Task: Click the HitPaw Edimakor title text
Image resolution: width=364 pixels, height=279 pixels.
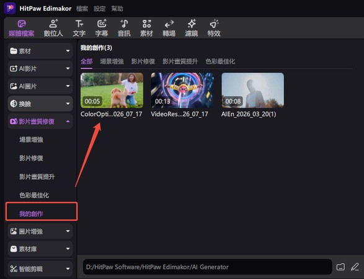Action: point(45,9)
